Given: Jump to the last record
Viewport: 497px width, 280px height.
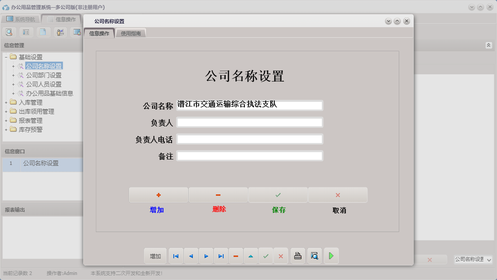Looking at the screenshot, I should [x=221, y=256].
